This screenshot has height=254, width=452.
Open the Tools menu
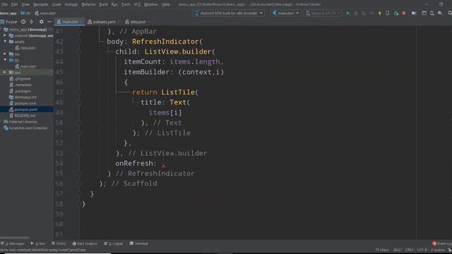click(126, 4)
